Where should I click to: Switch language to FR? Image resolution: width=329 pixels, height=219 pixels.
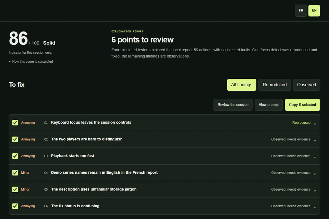coord(301,11)
